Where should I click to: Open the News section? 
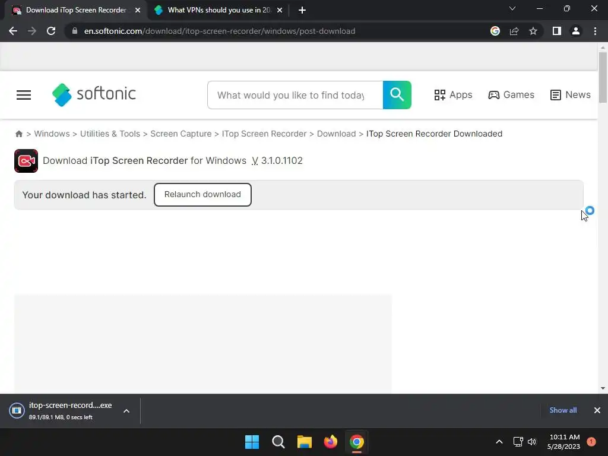pos(571,94)
